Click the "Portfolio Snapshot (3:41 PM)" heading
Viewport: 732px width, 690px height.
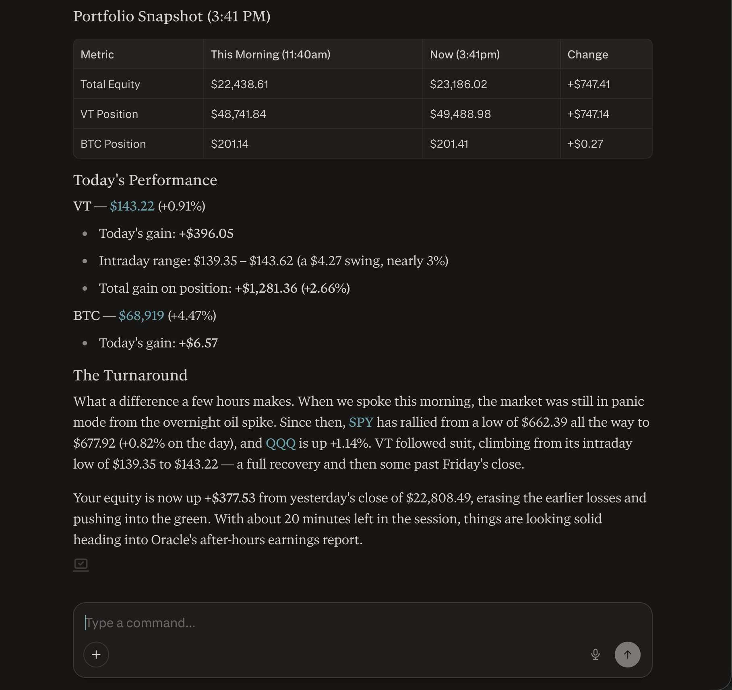tap(172, 17)
